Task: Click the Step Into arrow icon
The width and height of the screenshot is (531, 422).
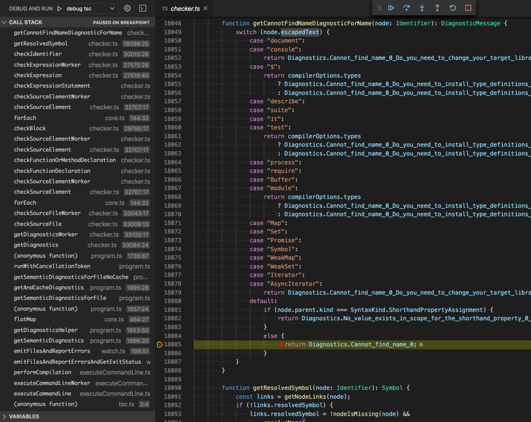Action: [x=422, y=8]
